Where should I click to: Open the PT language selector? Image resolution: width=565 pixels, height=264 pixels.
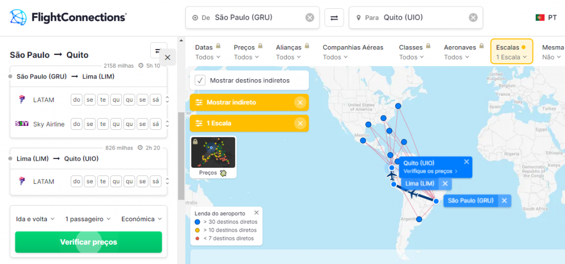click(546, 17)
